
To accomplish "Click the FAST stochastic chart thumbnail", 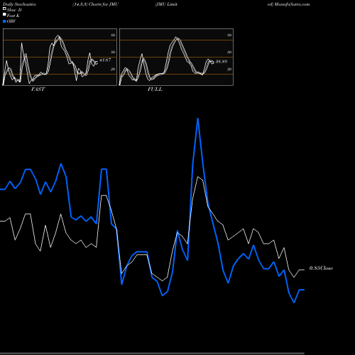I will tap(60, 57).
